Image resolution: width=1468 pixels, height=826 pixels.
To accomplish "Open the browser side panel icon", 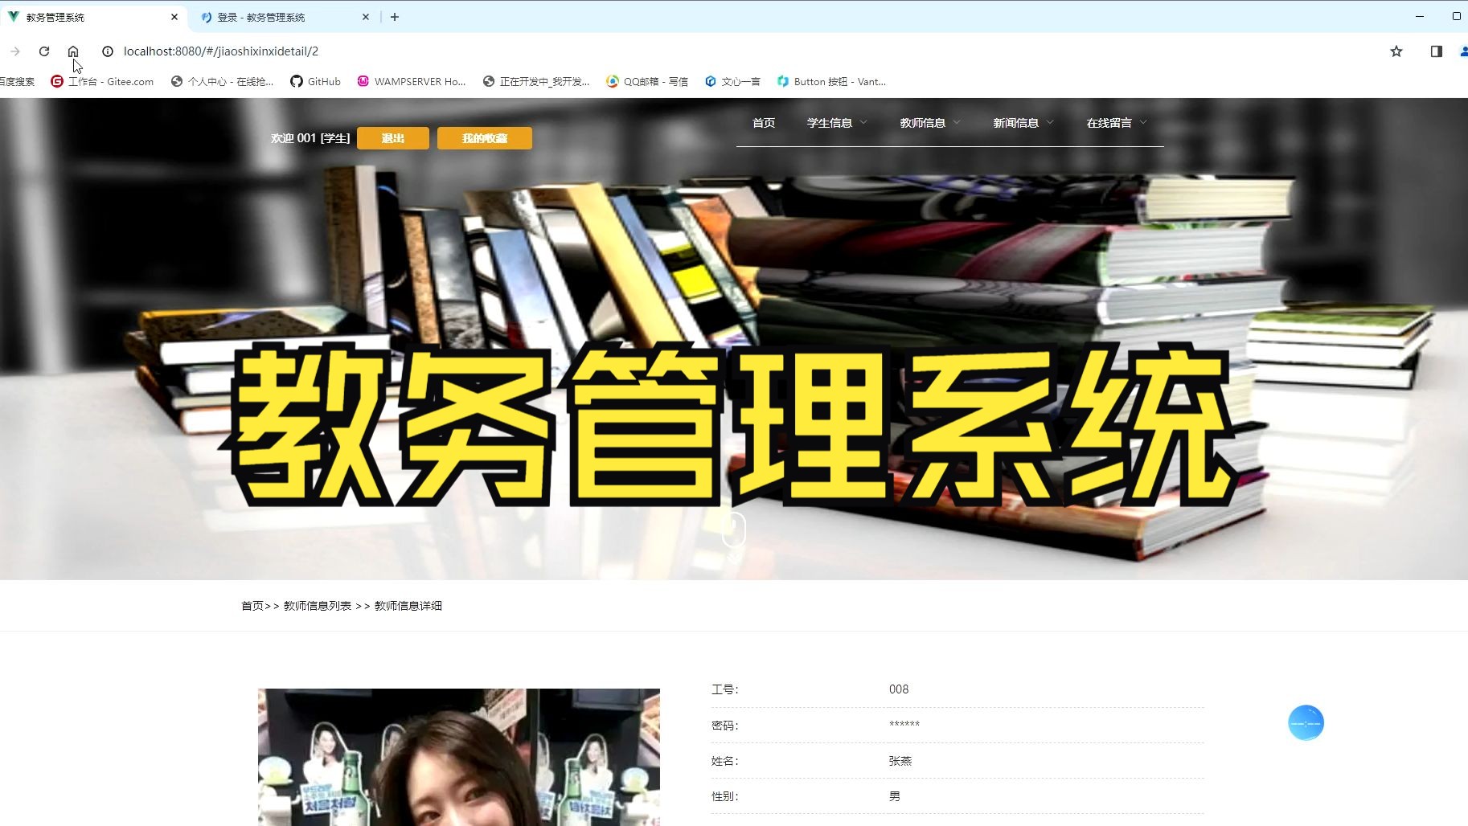I will click(x=1437, y=51).
